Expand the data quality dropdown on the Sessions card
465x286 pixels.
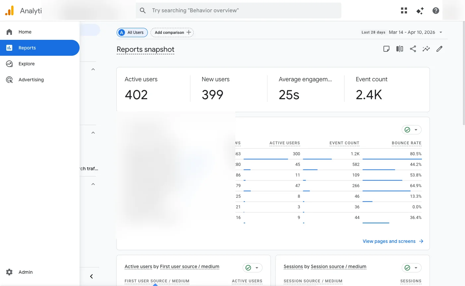click(x=412, y=267)
